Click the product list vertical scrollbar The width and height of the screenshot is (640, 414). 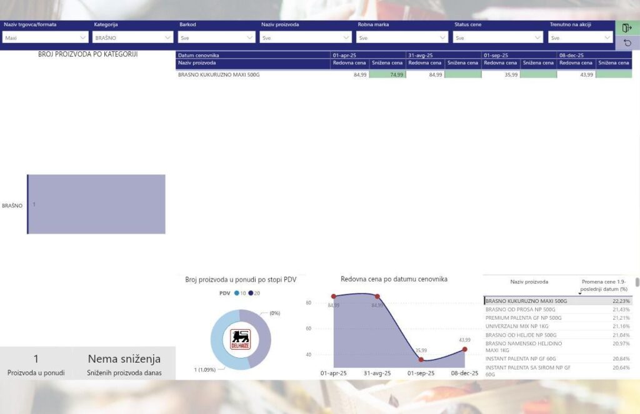click(637, 283)
